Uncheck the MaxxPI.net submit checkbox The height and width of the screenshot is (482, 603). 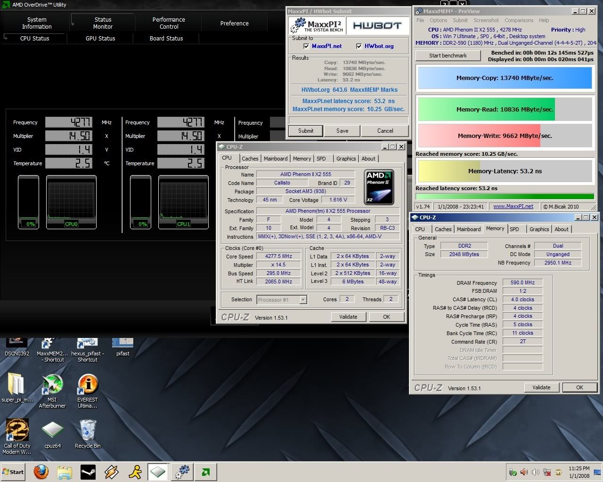pyautogui.click(x=306, y=46)
